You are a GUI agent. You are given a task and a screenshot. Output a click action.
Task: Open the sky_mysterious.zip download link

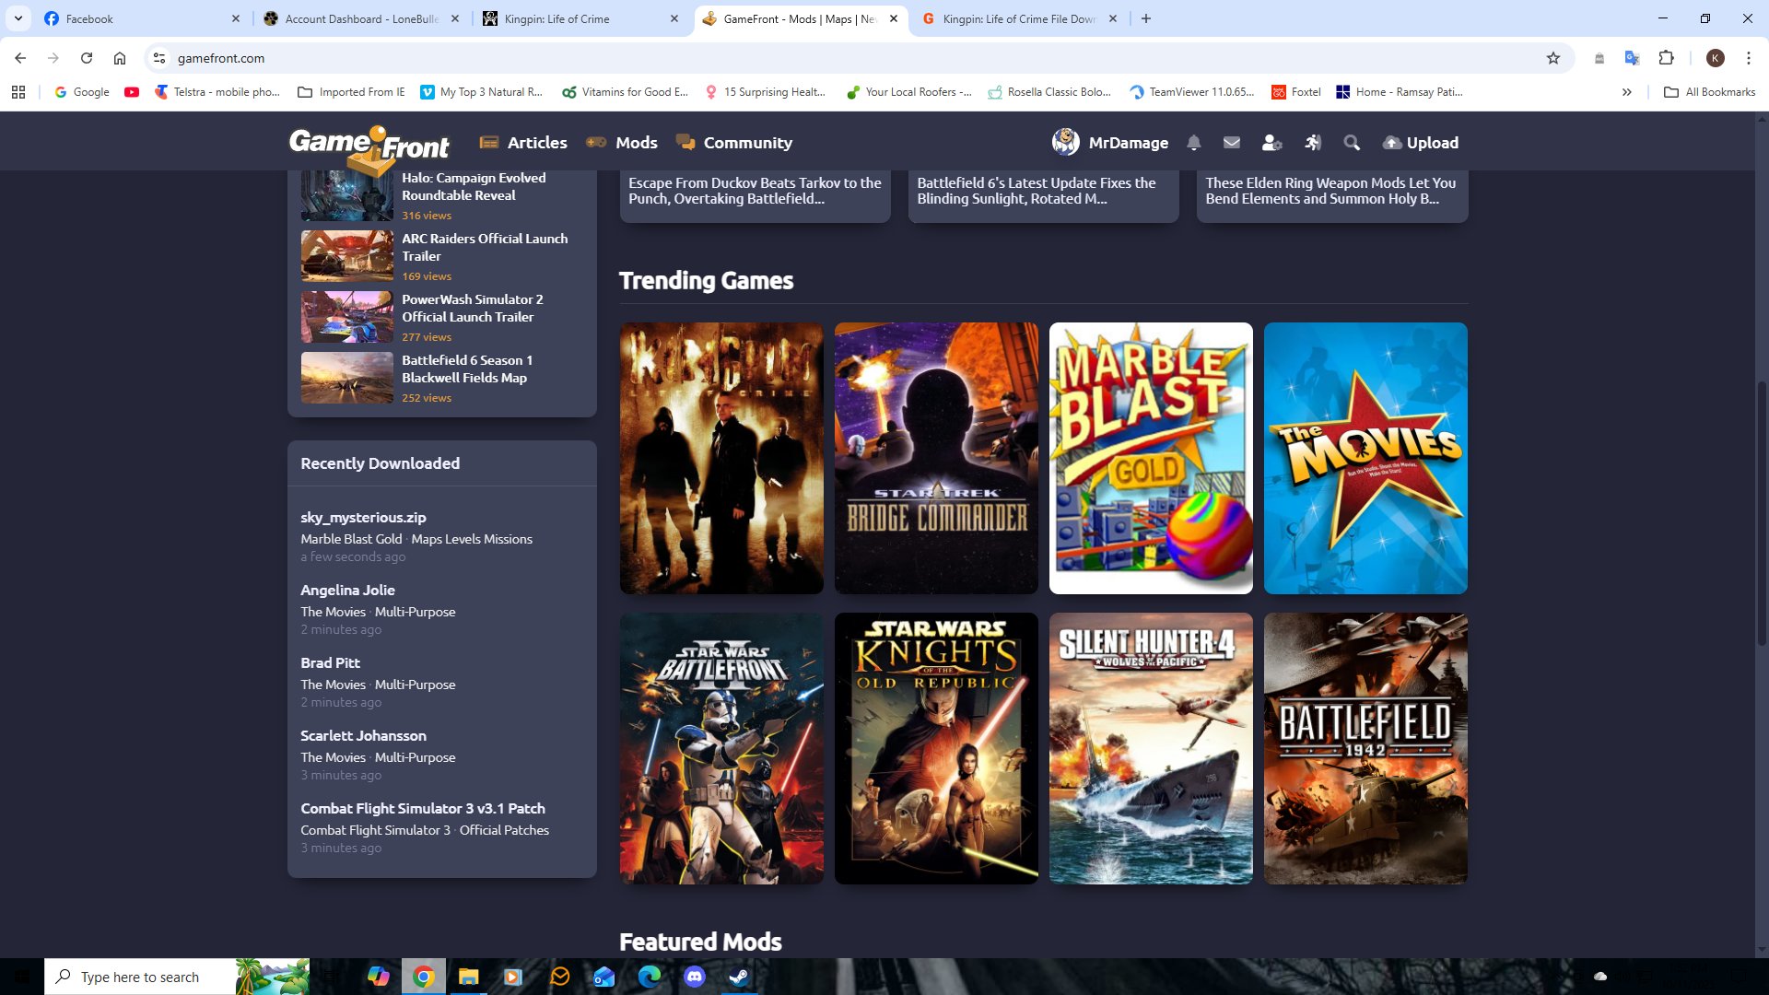[x=363, y=517]
